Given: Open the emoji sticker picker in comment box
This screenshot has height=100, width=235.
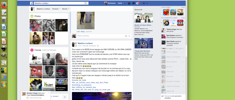Looking at the screenshot, I should (129, 36).
